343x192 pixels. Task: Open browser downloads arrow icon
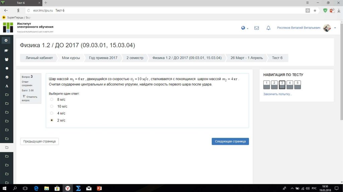(x=339, y=10)
